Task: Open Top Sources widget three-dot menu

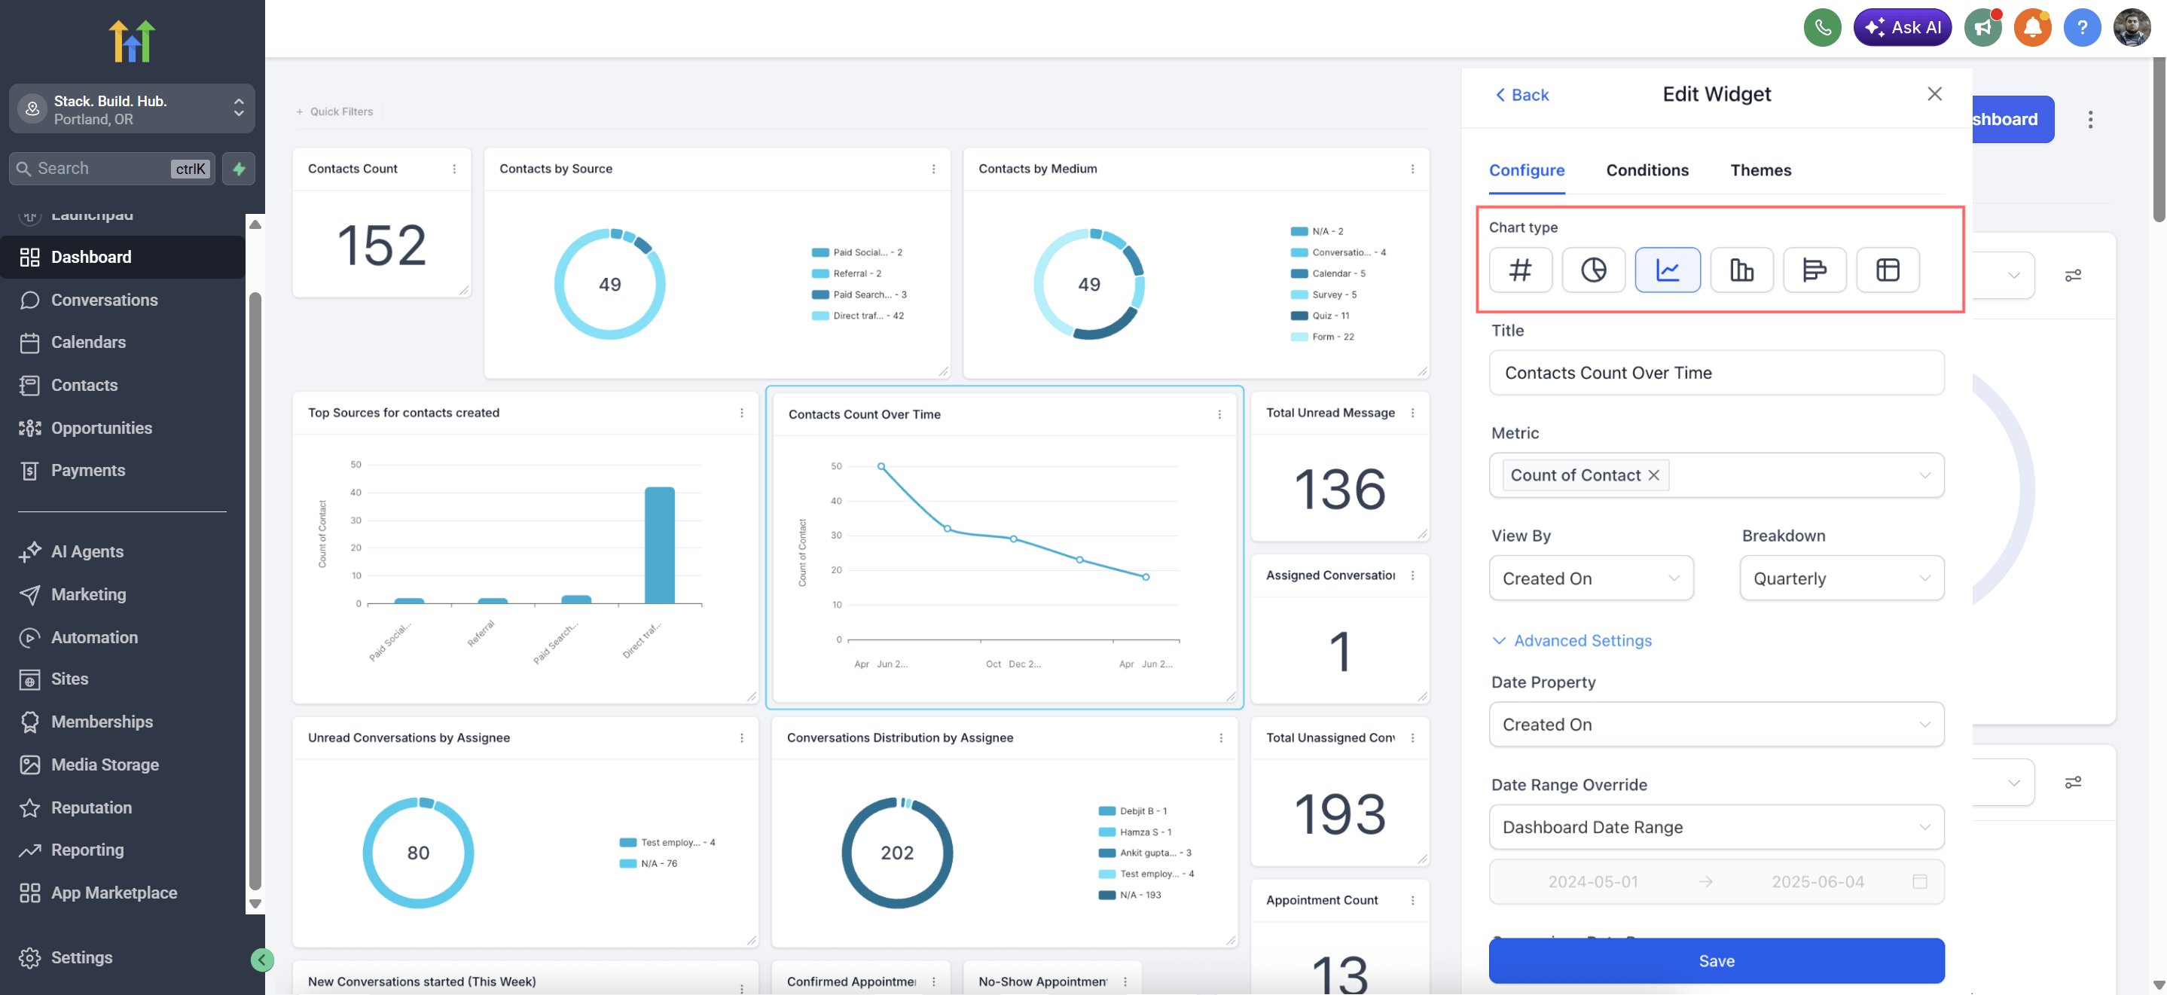Action: [742, 413]
